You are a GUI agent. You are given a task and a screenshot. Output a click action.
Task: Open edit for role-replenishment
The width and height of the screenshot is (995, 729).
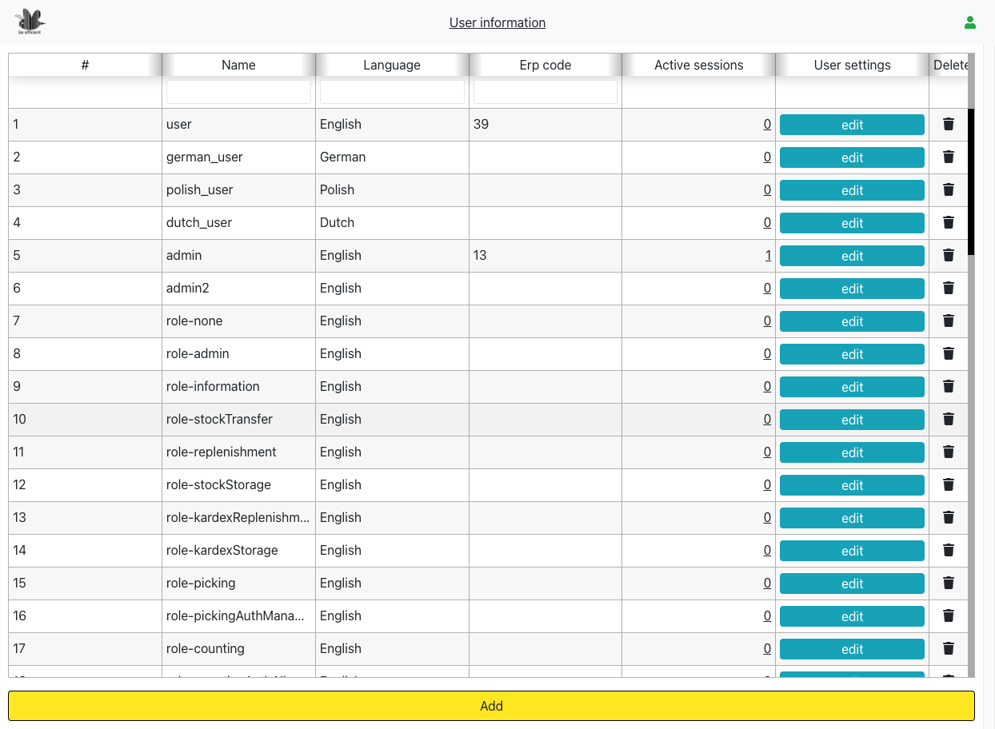[852, 452]
